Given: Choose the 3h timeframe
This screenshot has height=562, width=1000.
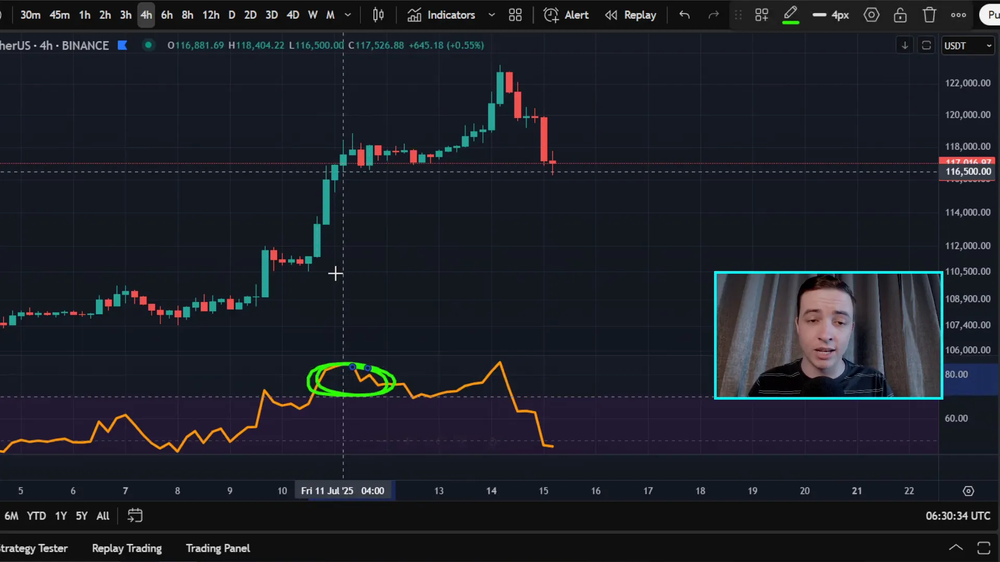Looking at the screenshot, I should pos(126,15).
